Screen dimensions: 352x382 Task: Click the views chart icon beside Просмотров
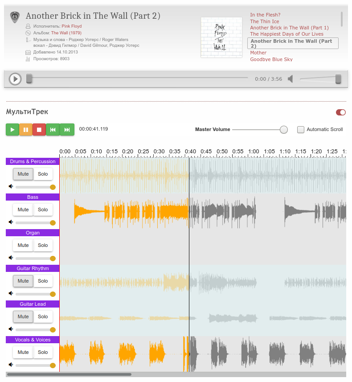click(x=28, y=59)
